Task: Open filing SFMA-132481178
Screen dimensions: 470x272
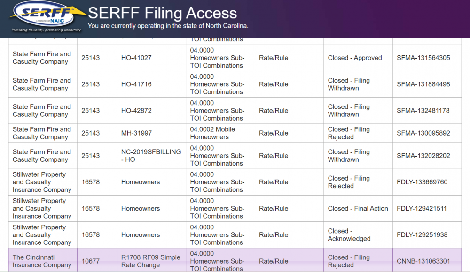Action: click(423, 111)
